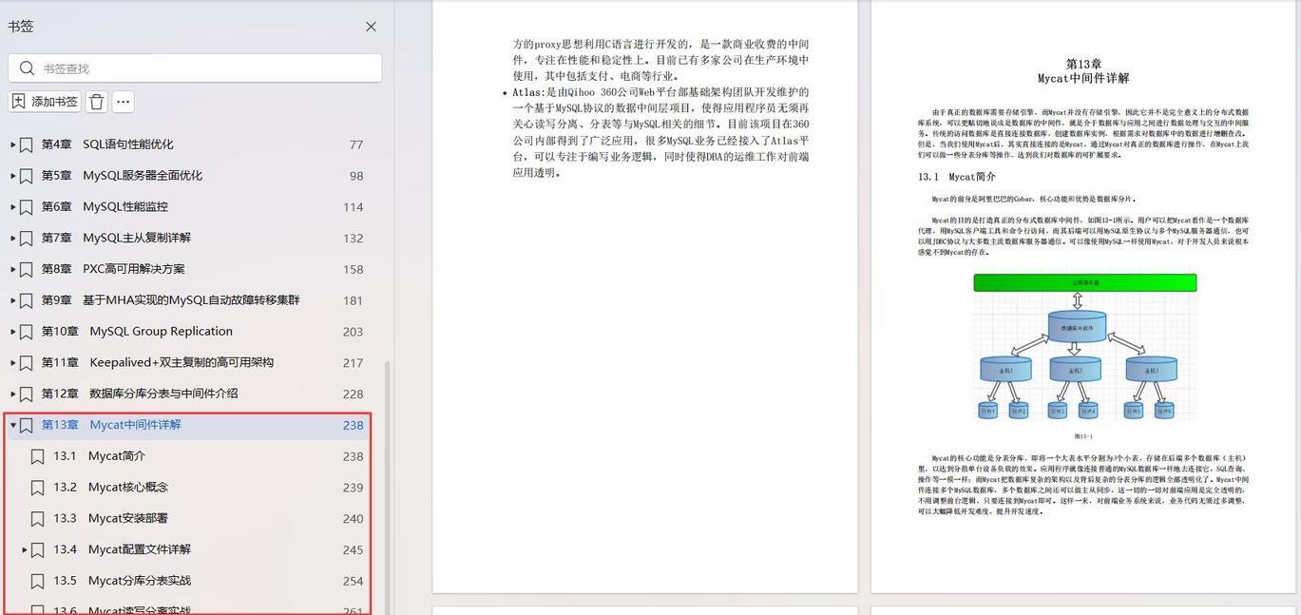Image resolution: width=1301 pixels, height=615 pixels.
Task: Expand the 第8章 PXC高可用解决方案 bookmark
Action: click(x=13, y=269)
